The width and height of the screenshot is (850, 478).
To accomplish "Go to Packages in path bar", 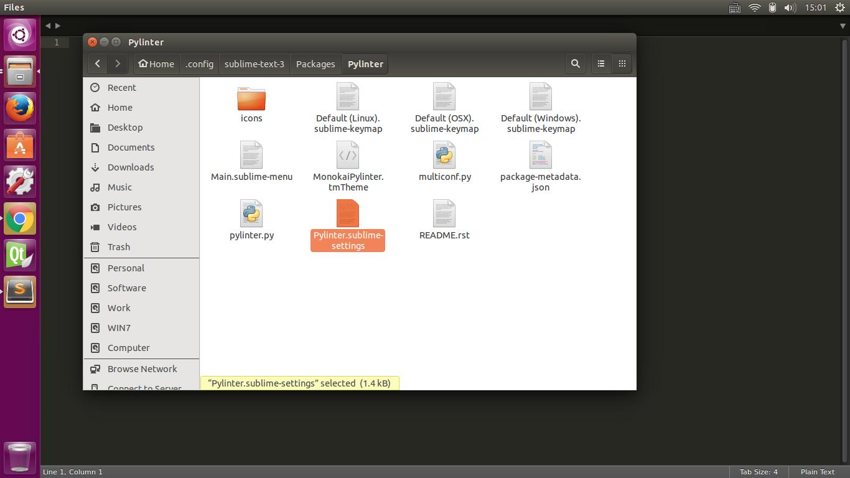I will pos(315,63).
